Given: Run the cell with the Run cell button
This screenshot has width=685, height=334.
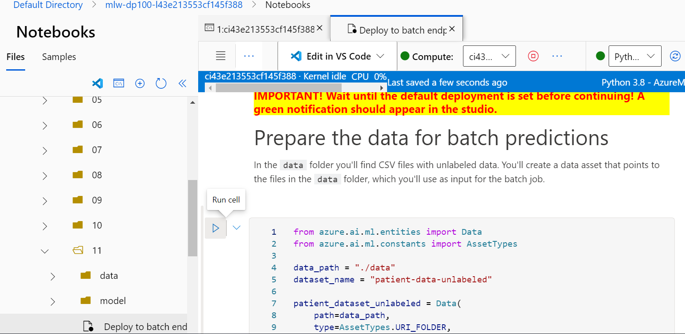Looking at the screenshot, I should [215, 228].
